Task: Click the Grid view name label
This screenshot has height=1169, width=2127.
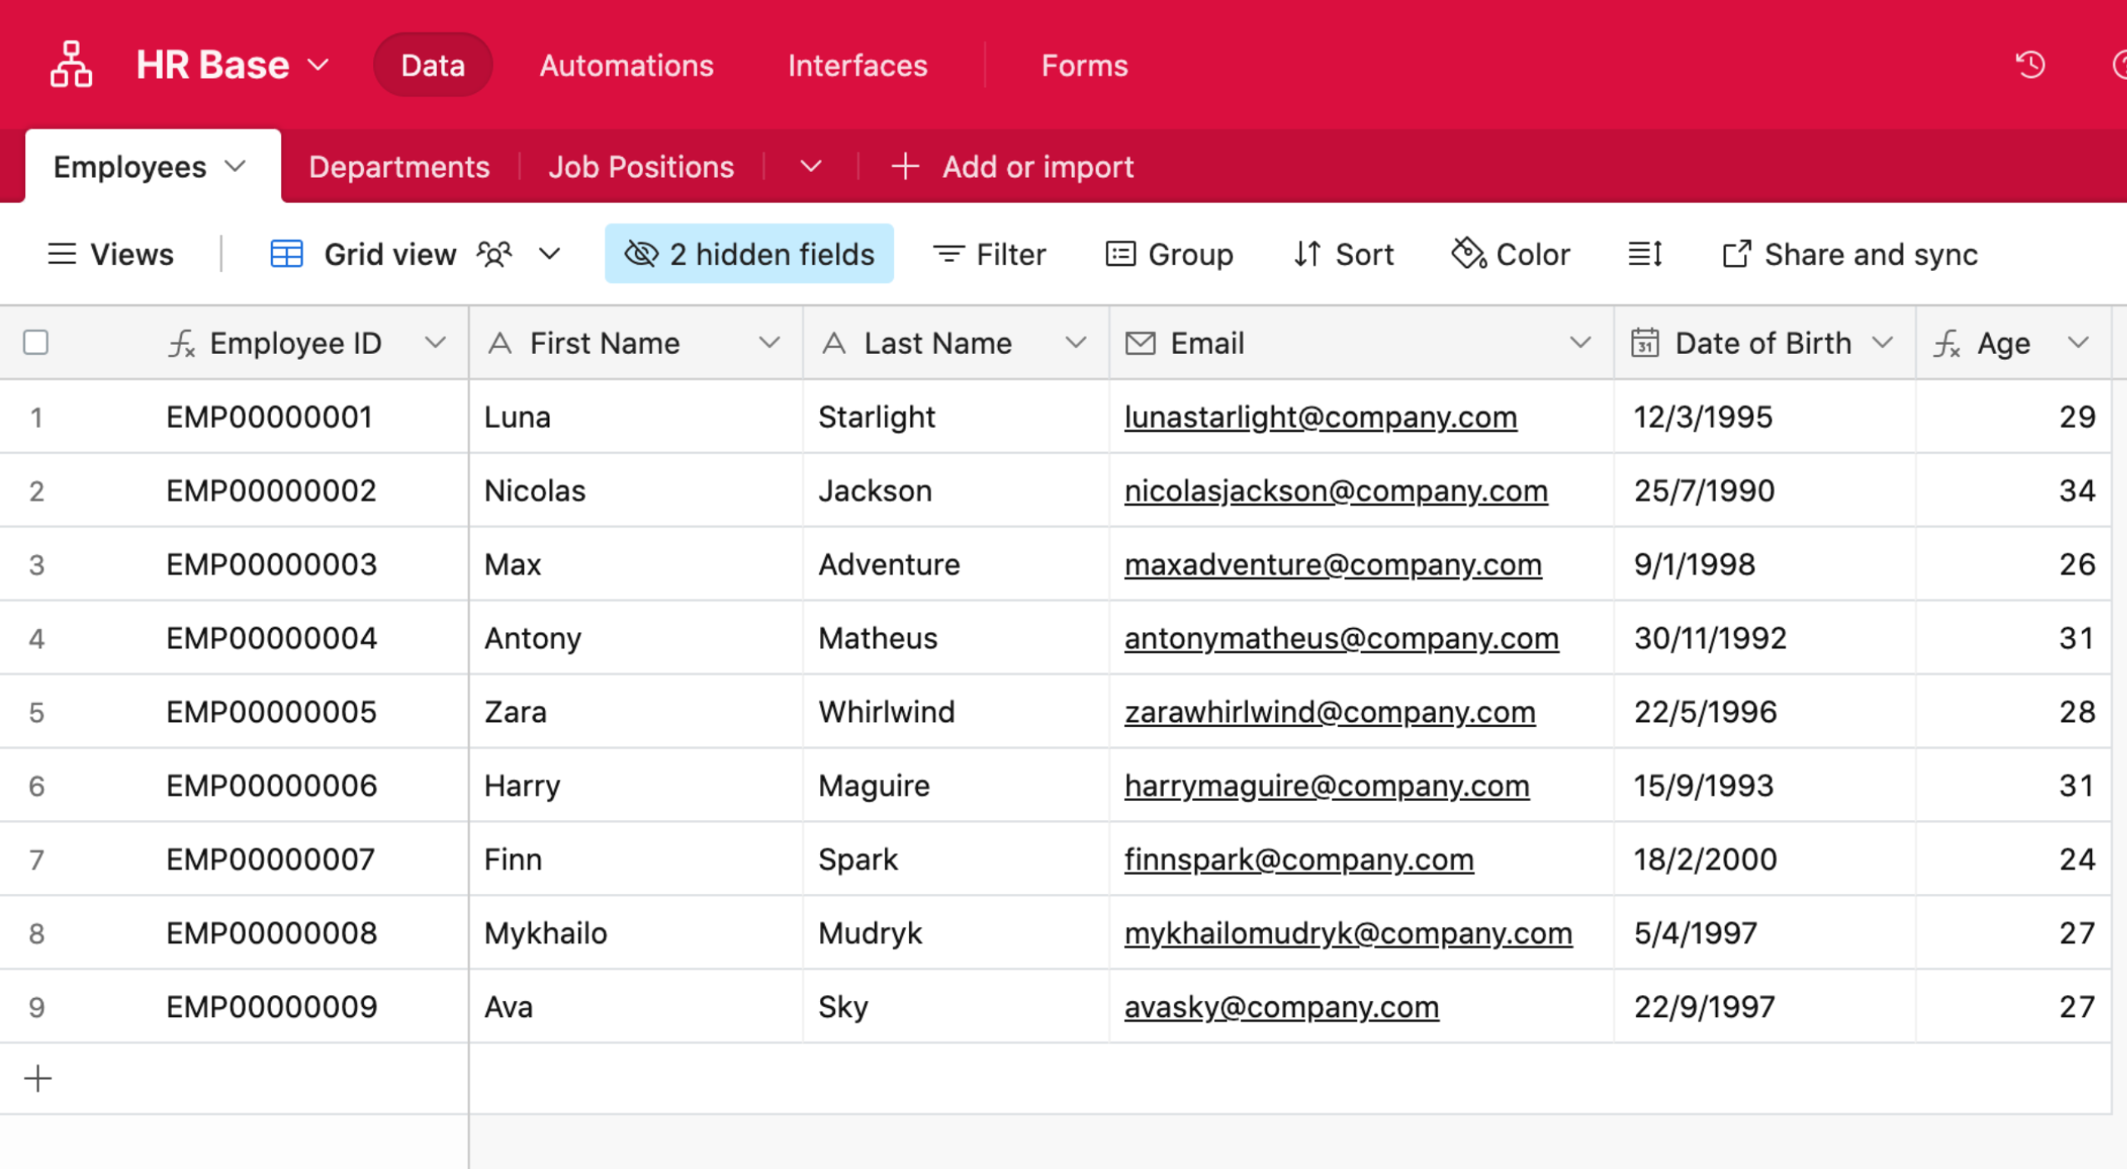Action: click(x=390, y=254)
